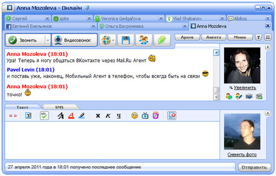Close the Сергей tab

click(x=47, y=18)
